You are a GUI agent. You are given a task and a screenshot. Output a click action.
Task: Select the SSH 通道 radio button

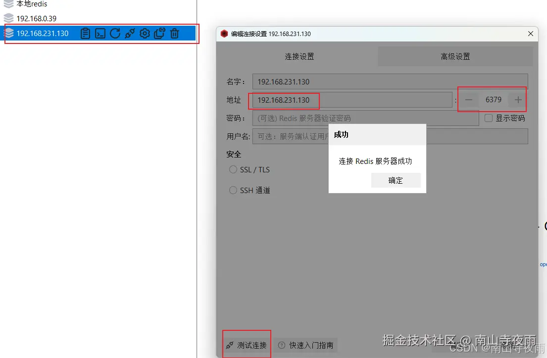click(233, 190)
